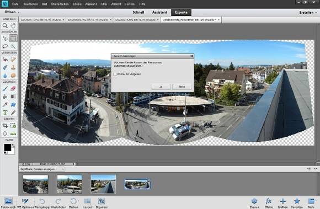Swap foreground and background colors
320x209 pixels.
click(x=13, y=146)
